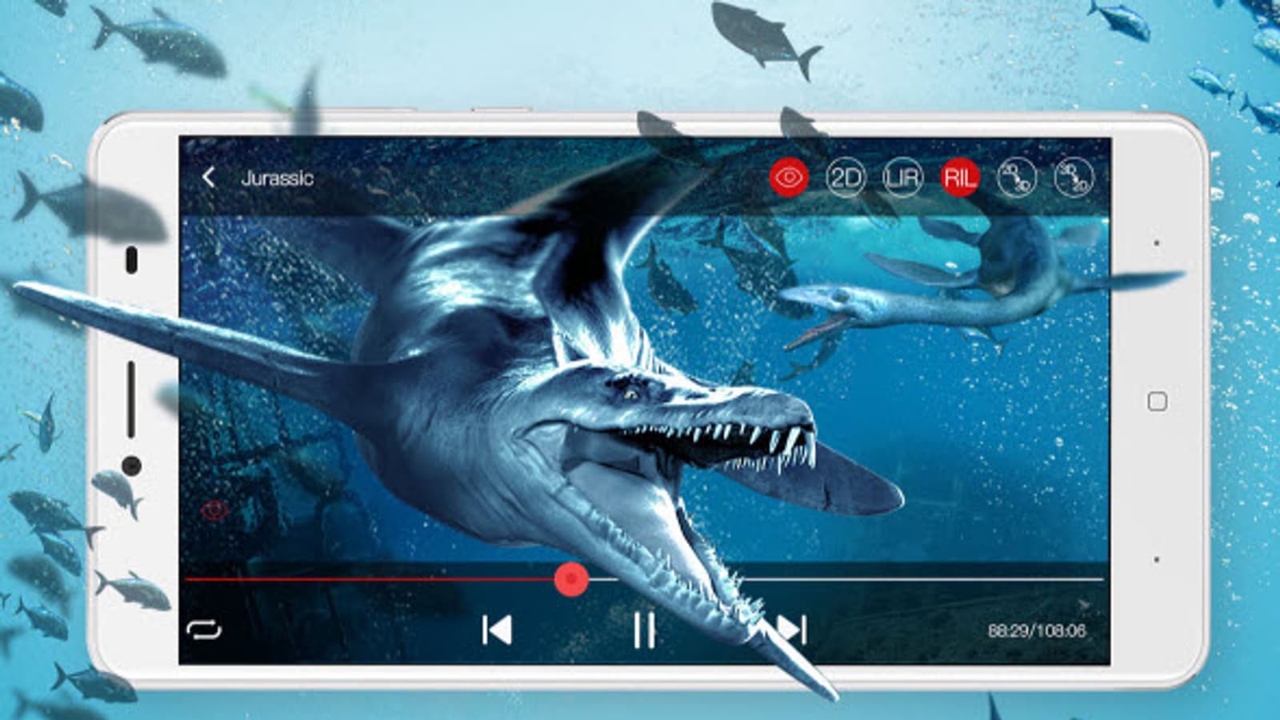The height and width of the screenshot is (720, 1280).
Task: Toggle the red eye mode button
Action: (789, 177)
